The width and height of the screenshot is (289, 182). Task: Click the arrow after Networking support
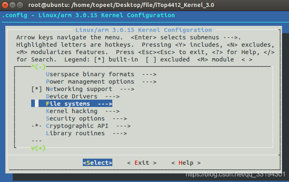tap(127, 89)
